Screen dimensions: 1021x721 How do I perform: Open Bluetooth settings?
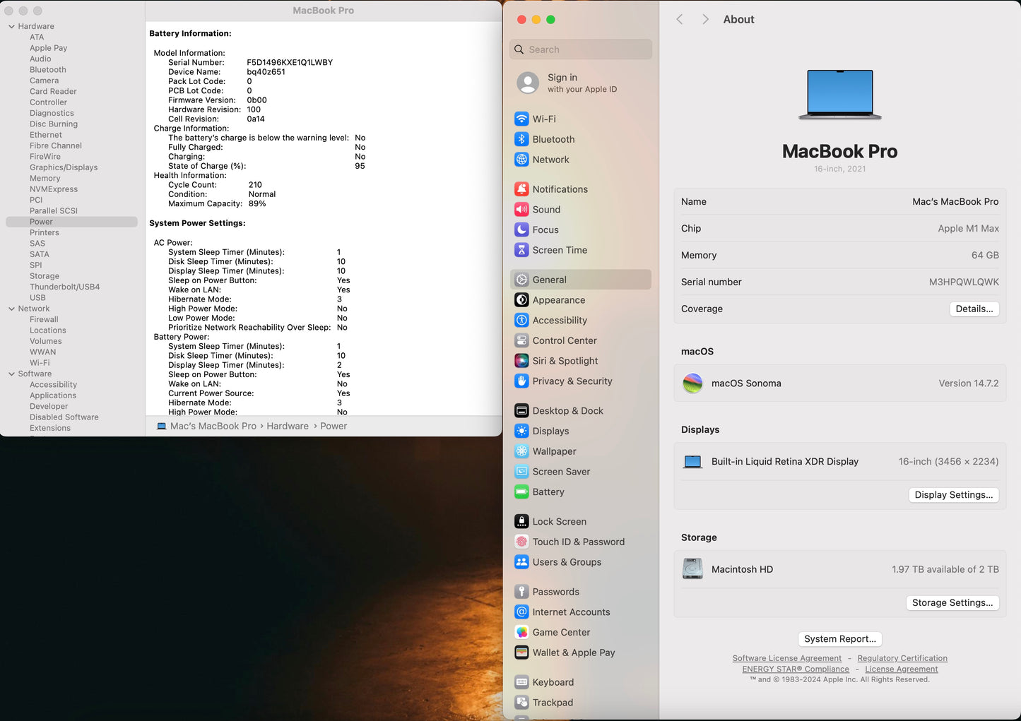click(x=553, y=139)
